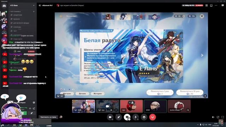Click История button
The image size is (226, 127).
tap(97, 93)
